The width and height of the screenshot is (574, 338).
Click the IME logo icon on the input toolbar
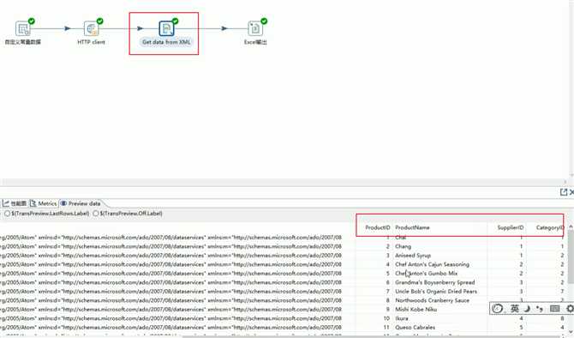pyautogui.click(x=497, y=309)
